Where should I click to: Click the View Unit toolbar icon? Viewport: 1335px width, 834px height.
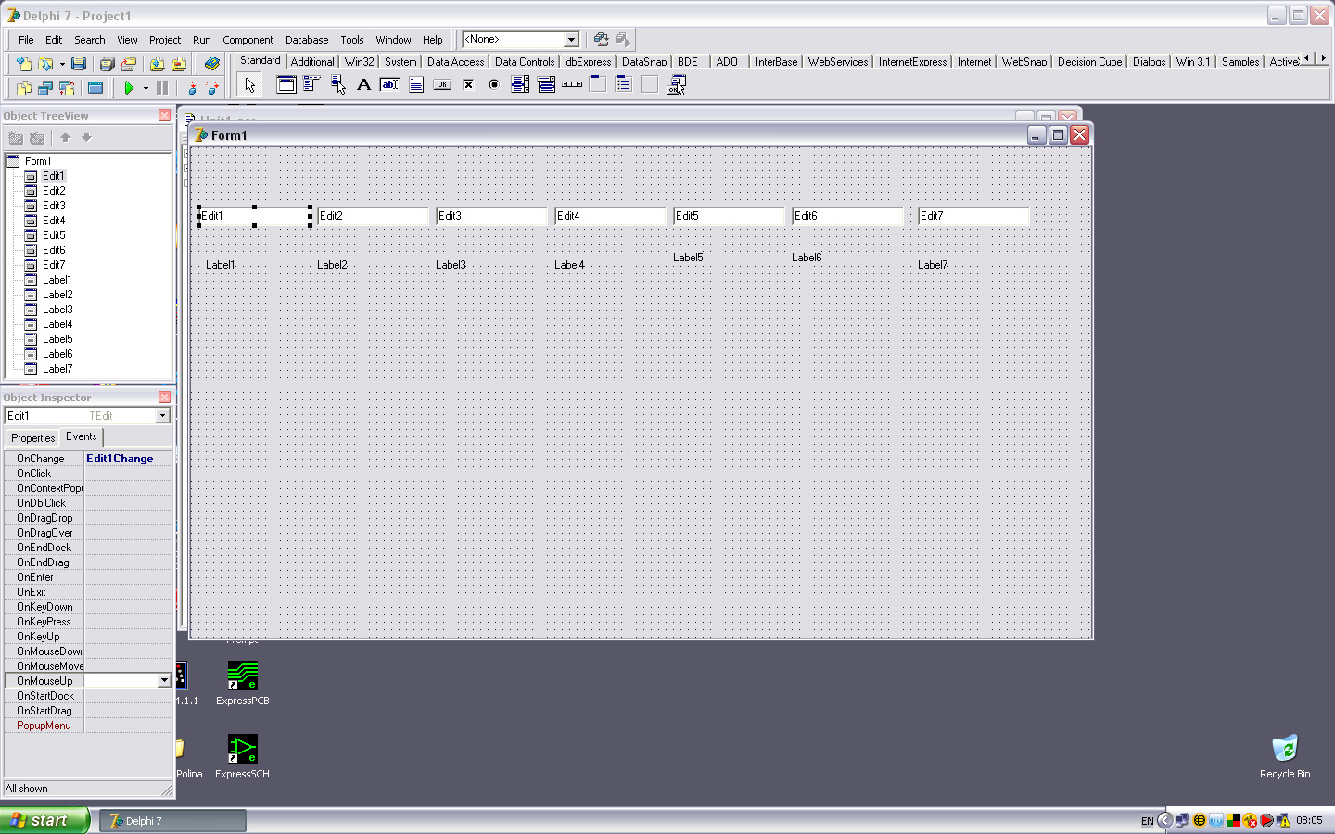23,88
